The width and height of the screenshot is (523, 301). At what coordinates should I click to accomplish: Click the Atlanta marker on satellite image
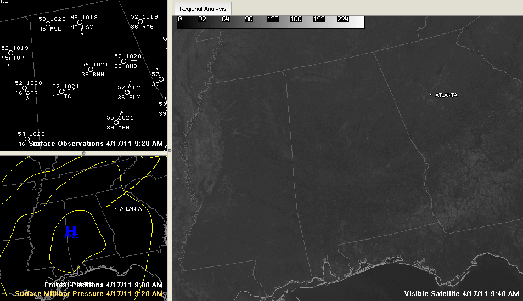coord(431,95)
